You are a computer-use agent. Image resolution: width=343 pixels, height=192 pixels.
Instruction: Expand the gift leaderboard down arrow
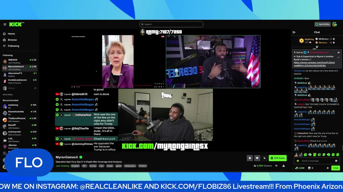point(317,47)
